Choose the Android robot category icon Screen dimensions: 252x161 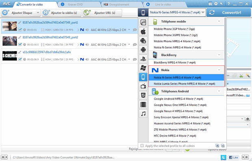point(143,50)
